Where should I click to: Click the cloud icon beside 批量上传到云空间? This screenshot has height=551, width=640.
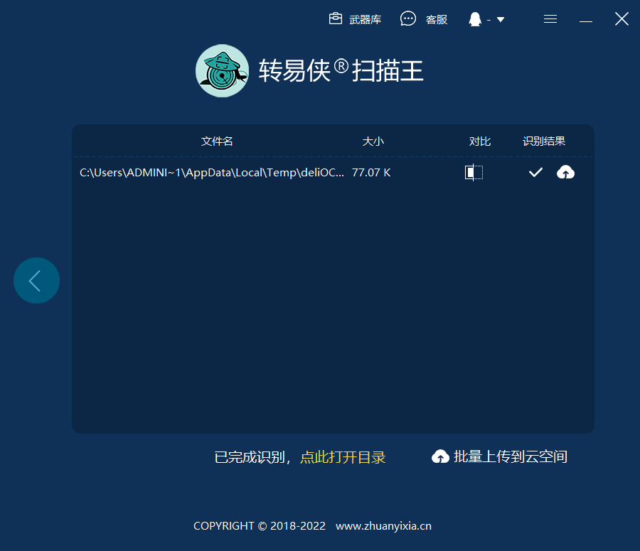pos(440,456)
